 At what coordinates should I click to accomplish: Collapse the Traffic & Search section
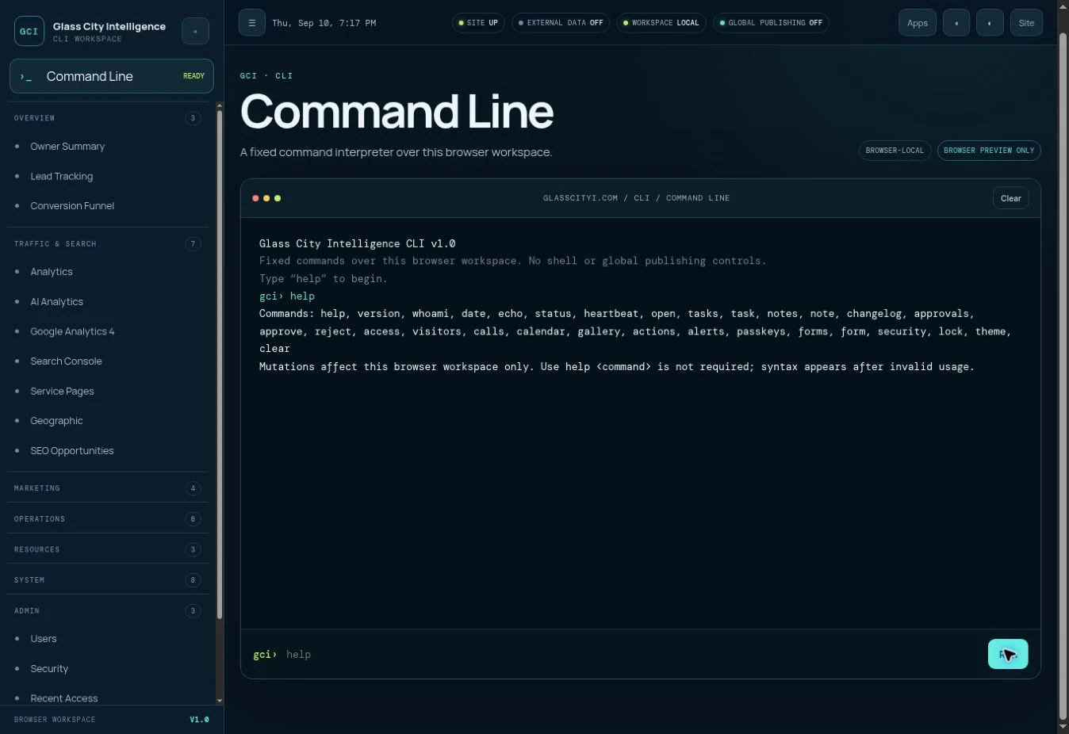[x=107, y=244]
